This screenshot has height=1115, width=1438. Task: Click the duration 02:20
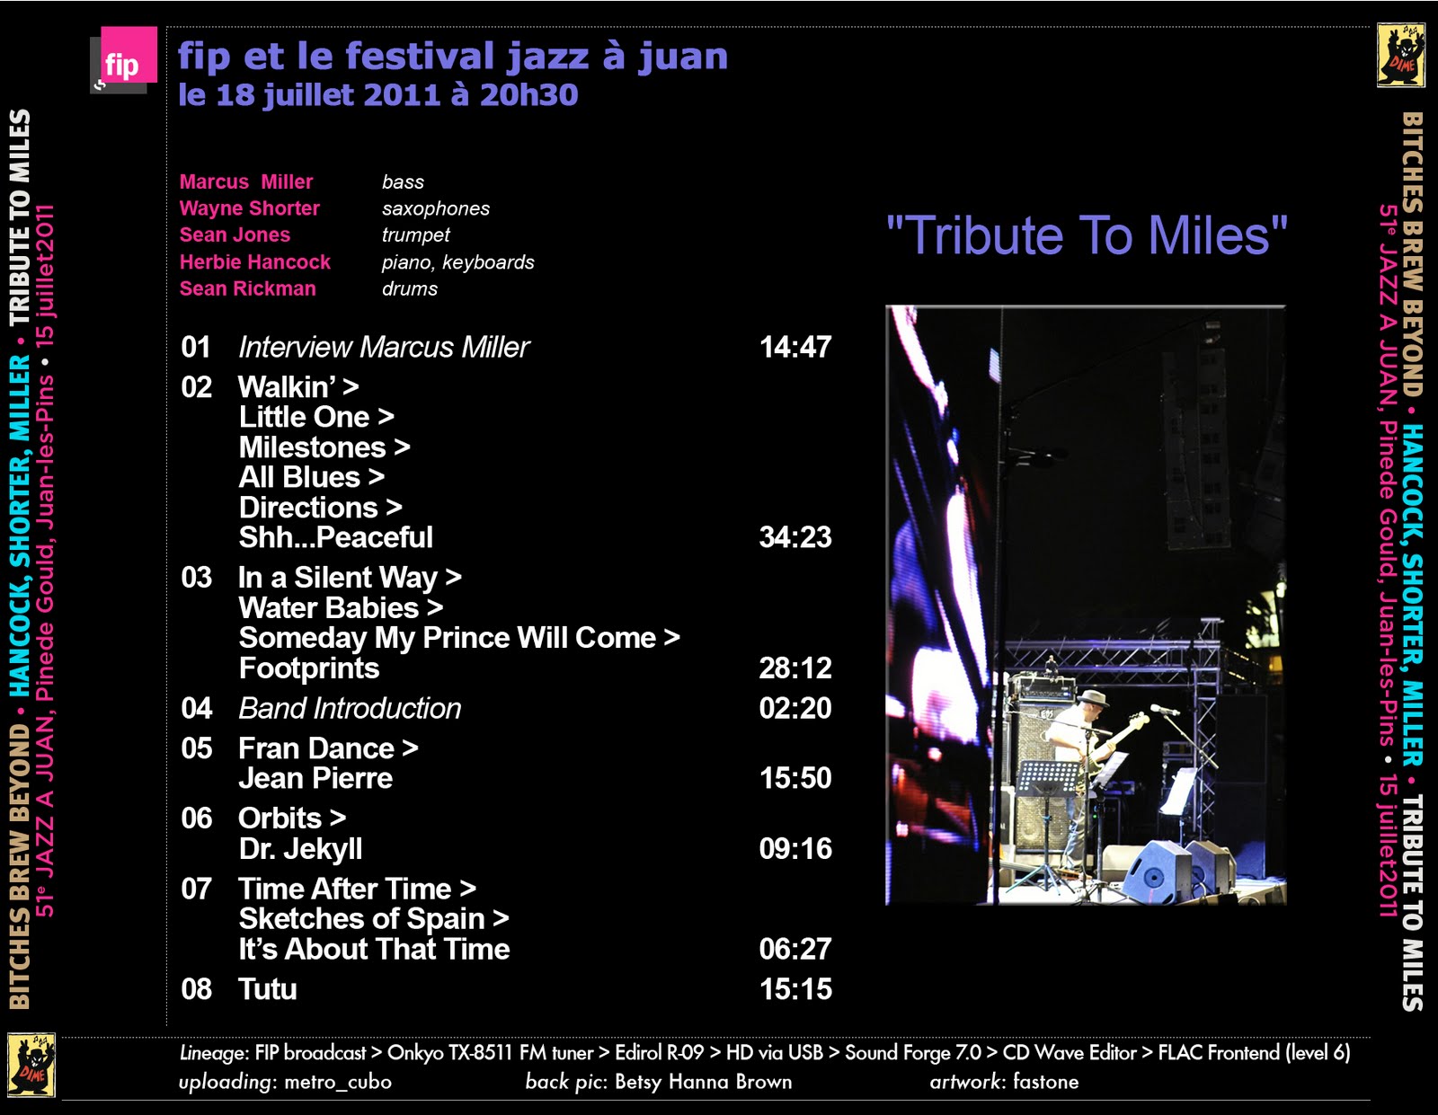tap(795, 709)
